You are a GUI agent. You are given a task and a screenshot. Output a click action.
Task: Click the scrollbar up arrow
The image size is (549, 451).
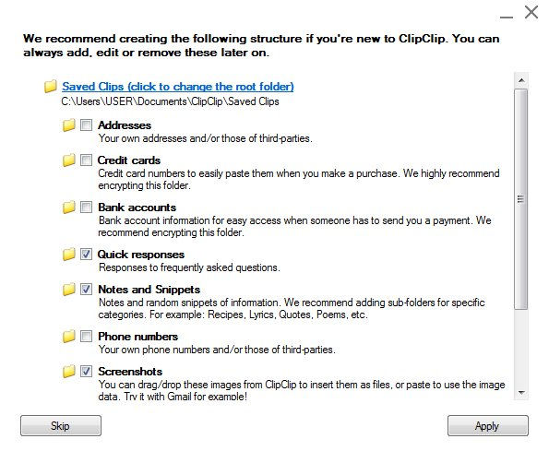521,80
